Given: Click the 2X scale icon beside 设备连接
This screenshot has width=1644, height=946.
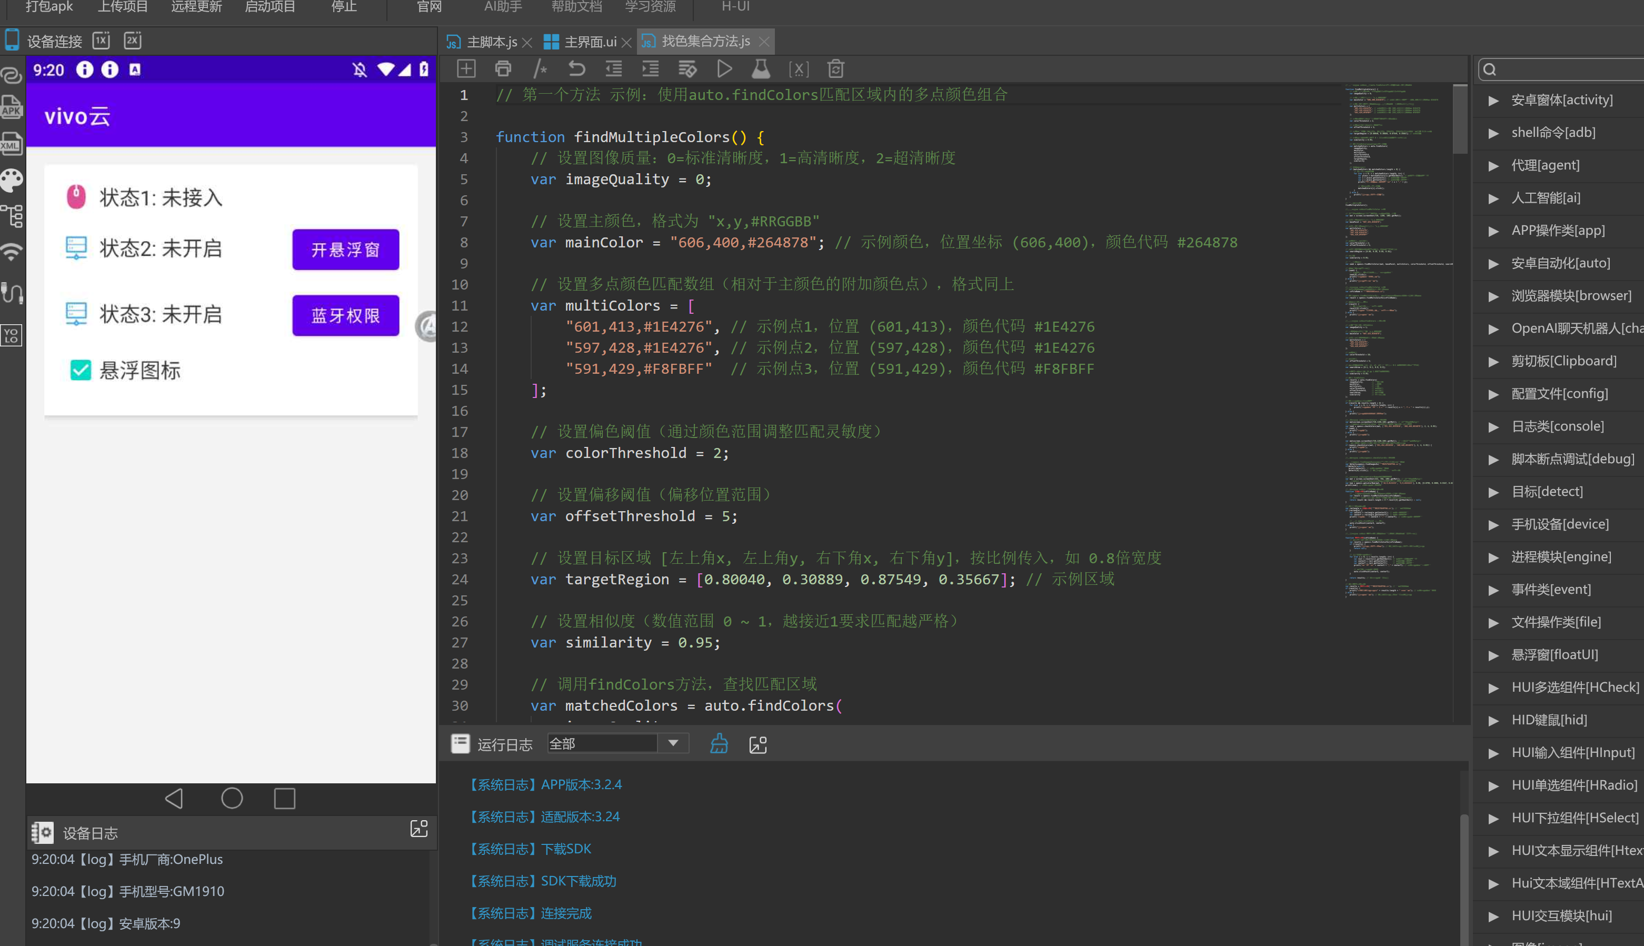Looking at the screenshot, I should [x=133, y=41].
